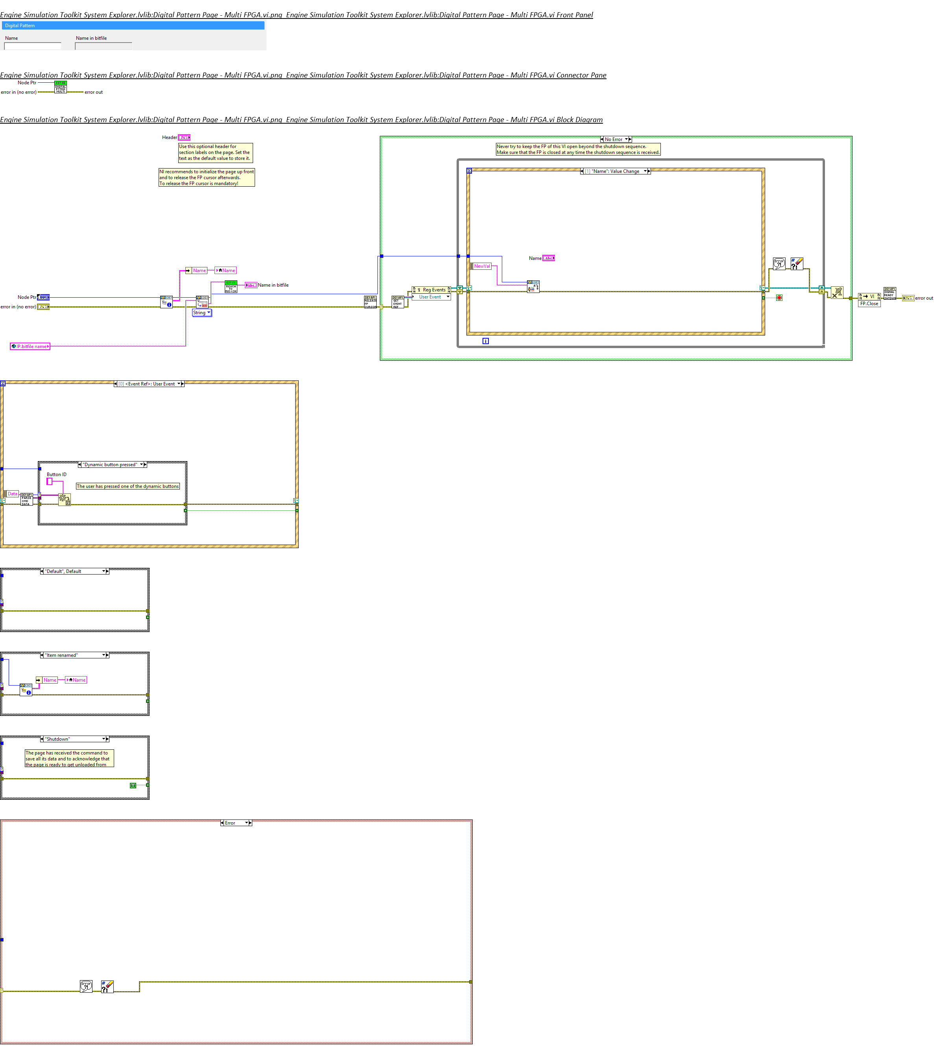The image size is (934, 1064).
Task: Click the Release FP Cursor DEVAPI node
Action: 370,302
